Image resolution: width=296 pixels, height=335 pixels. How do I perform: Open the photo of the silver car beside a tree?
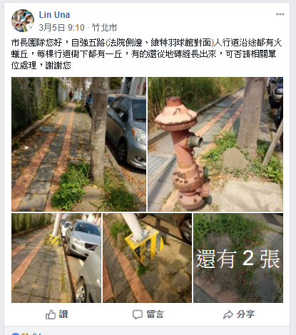(78, 144)
